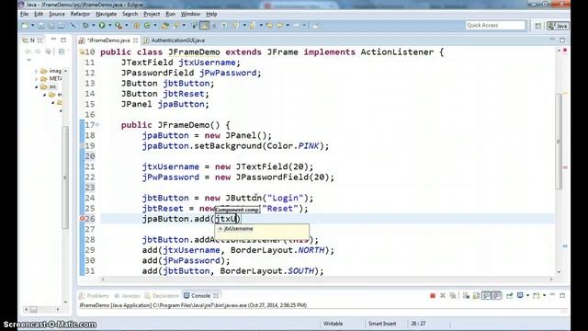Click the Last Edit Location arrow icon

tap(269, 26)
